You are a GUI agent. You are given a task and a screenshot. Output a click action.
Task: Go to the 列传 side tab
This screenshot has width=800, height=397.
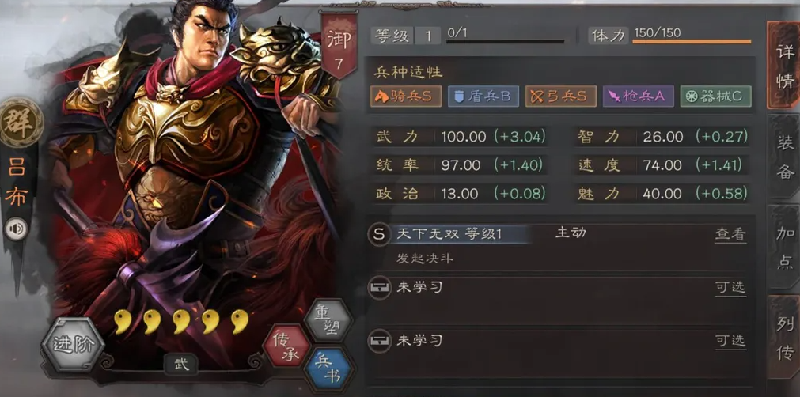[785, 337]
